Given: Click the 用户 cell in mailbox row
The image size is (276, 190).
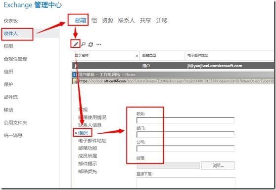Looking at the screenshot, I should [146, 66].
